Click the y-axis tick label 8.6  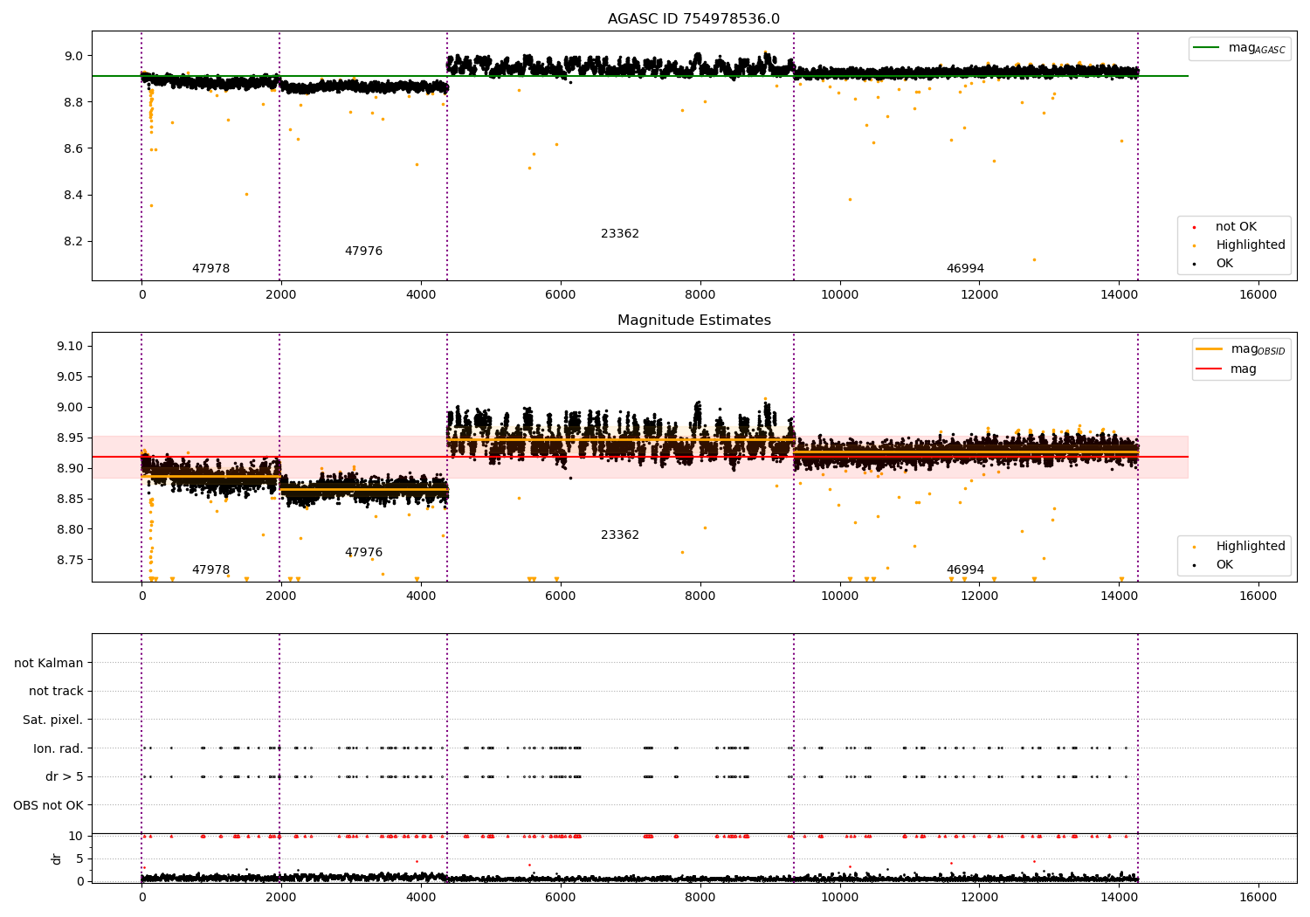(72, 148)
